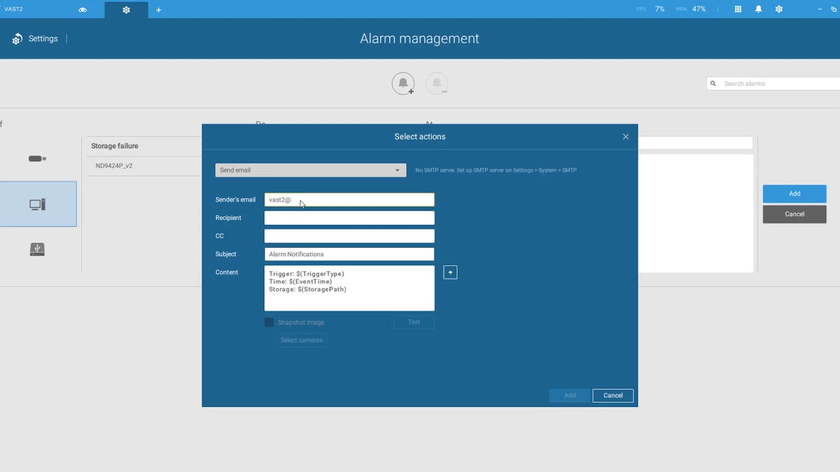This screenshot has height=472, width=840.
Task: Open the notifications bell in top bar
Action: tap(759, 9)
